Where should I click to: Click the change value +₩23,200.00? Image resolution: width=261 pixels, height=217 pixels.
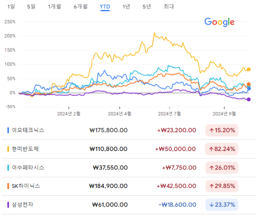[177, 130]
